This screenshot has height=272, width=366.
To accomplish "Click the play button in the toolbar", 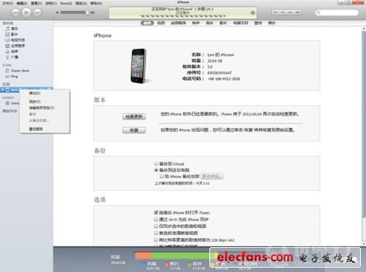I will [26, 12].
